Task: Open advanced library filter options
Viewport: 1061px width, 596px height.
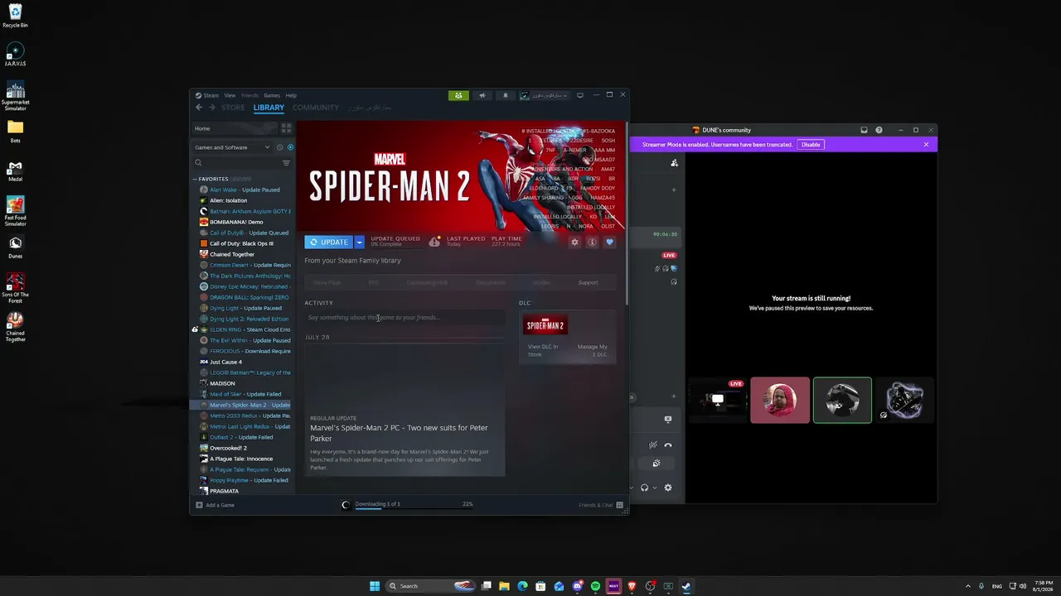Action: pos(286,163)
